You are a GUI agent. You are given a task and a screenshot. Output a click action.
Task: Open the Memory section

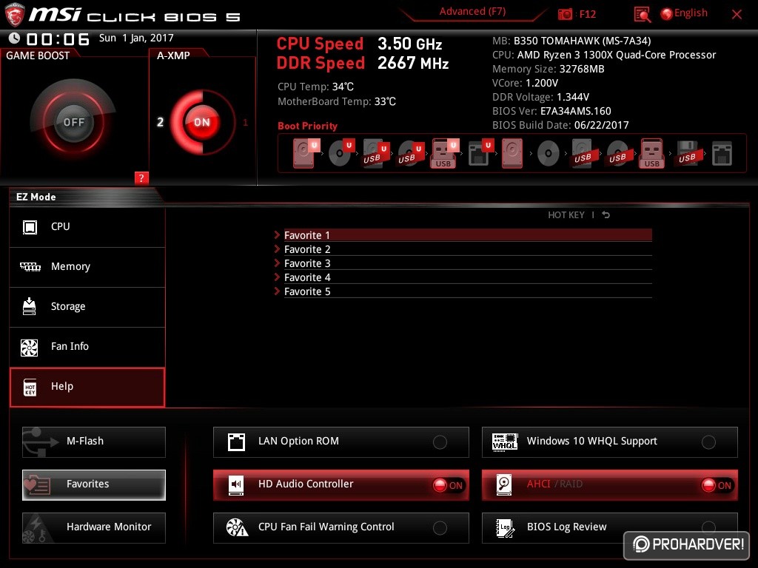point(87,267)
